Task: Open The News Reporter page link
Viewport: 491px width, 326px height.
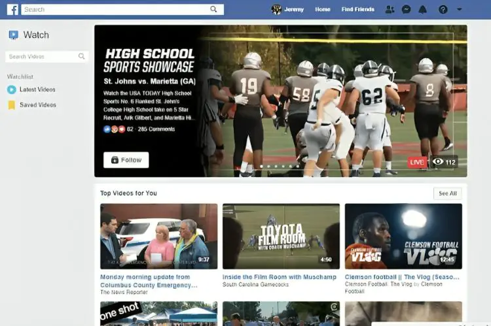Action: [x=124, y=292]
